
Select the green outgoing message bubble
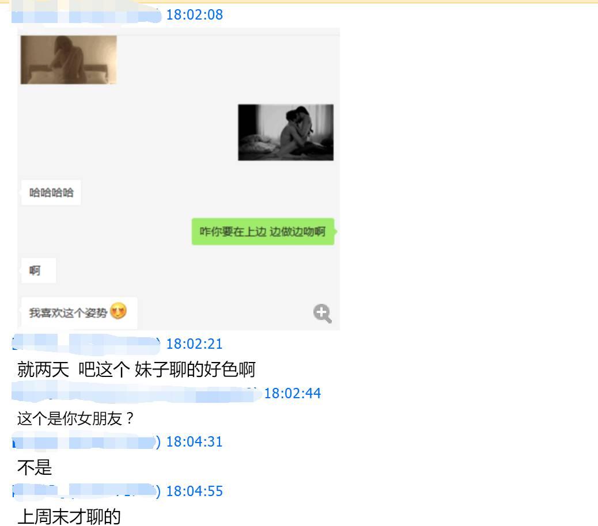[x=263, y=231]
